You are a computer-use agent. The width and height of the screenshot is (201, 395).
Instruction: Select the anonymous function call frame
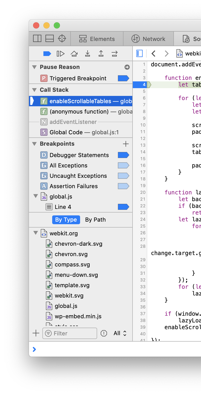pyautogui.click(x=79, y=112)
